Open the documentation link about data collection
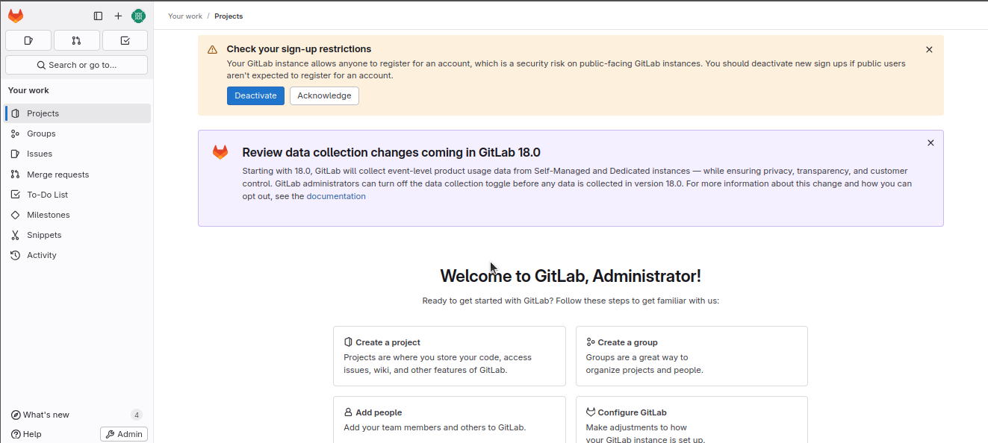This screenshot has width=988, height=443. [335, 195]
